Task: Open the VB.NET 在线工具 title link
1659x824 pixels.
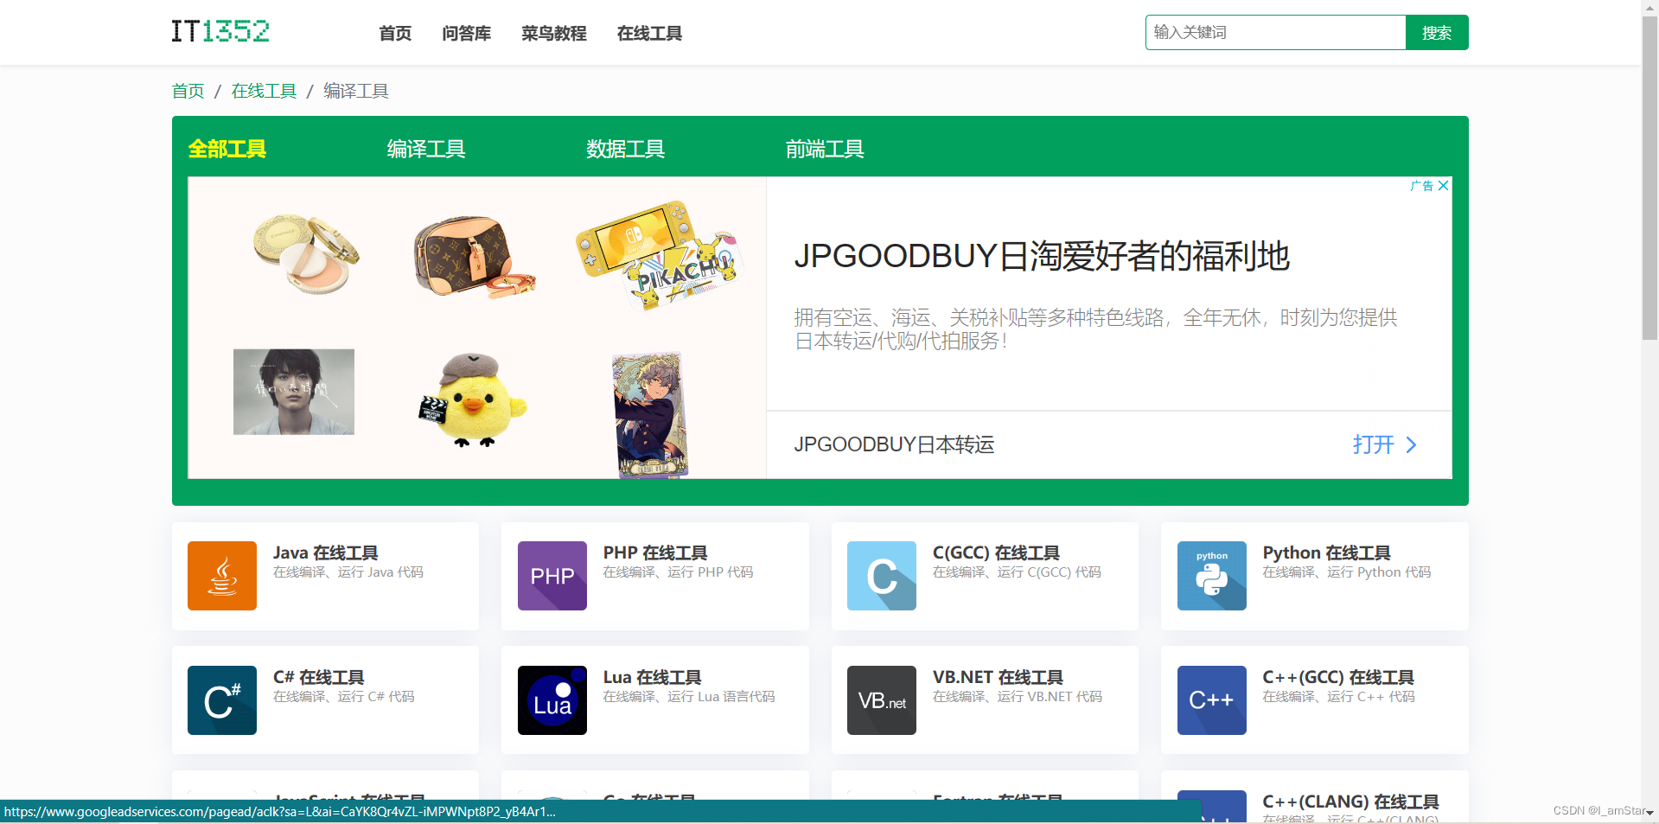Action: point(999,677)
